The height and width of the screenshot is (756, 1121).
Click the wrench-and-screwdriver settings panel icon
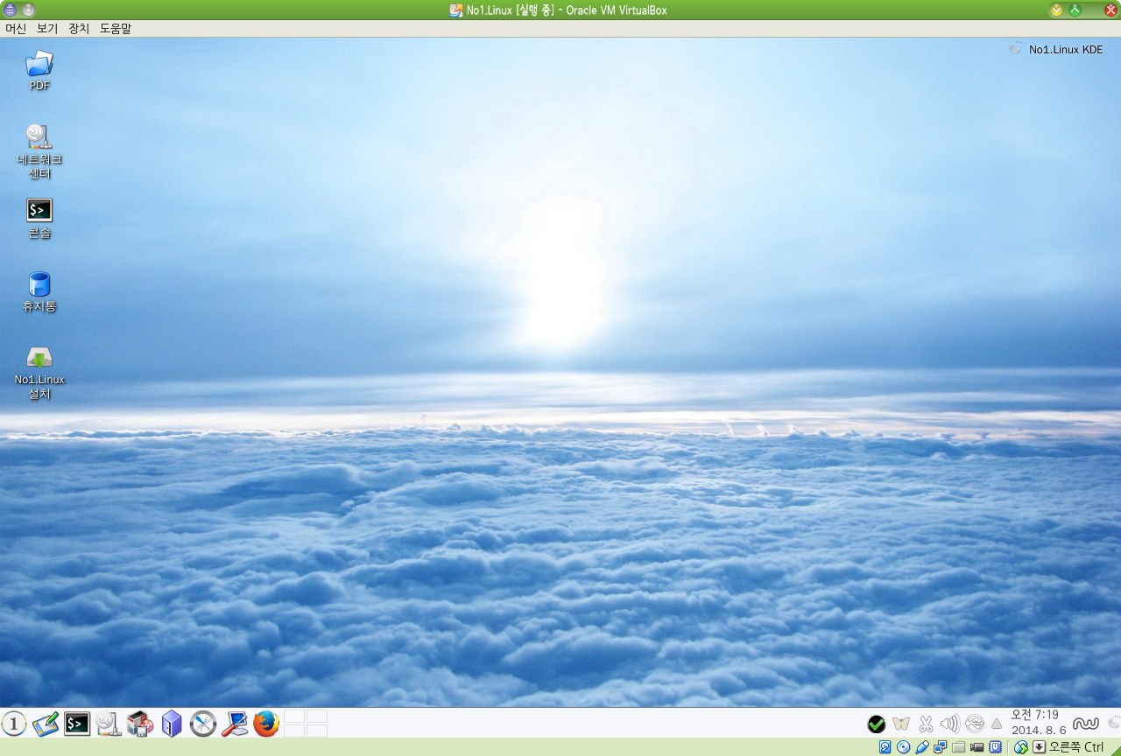203,724
